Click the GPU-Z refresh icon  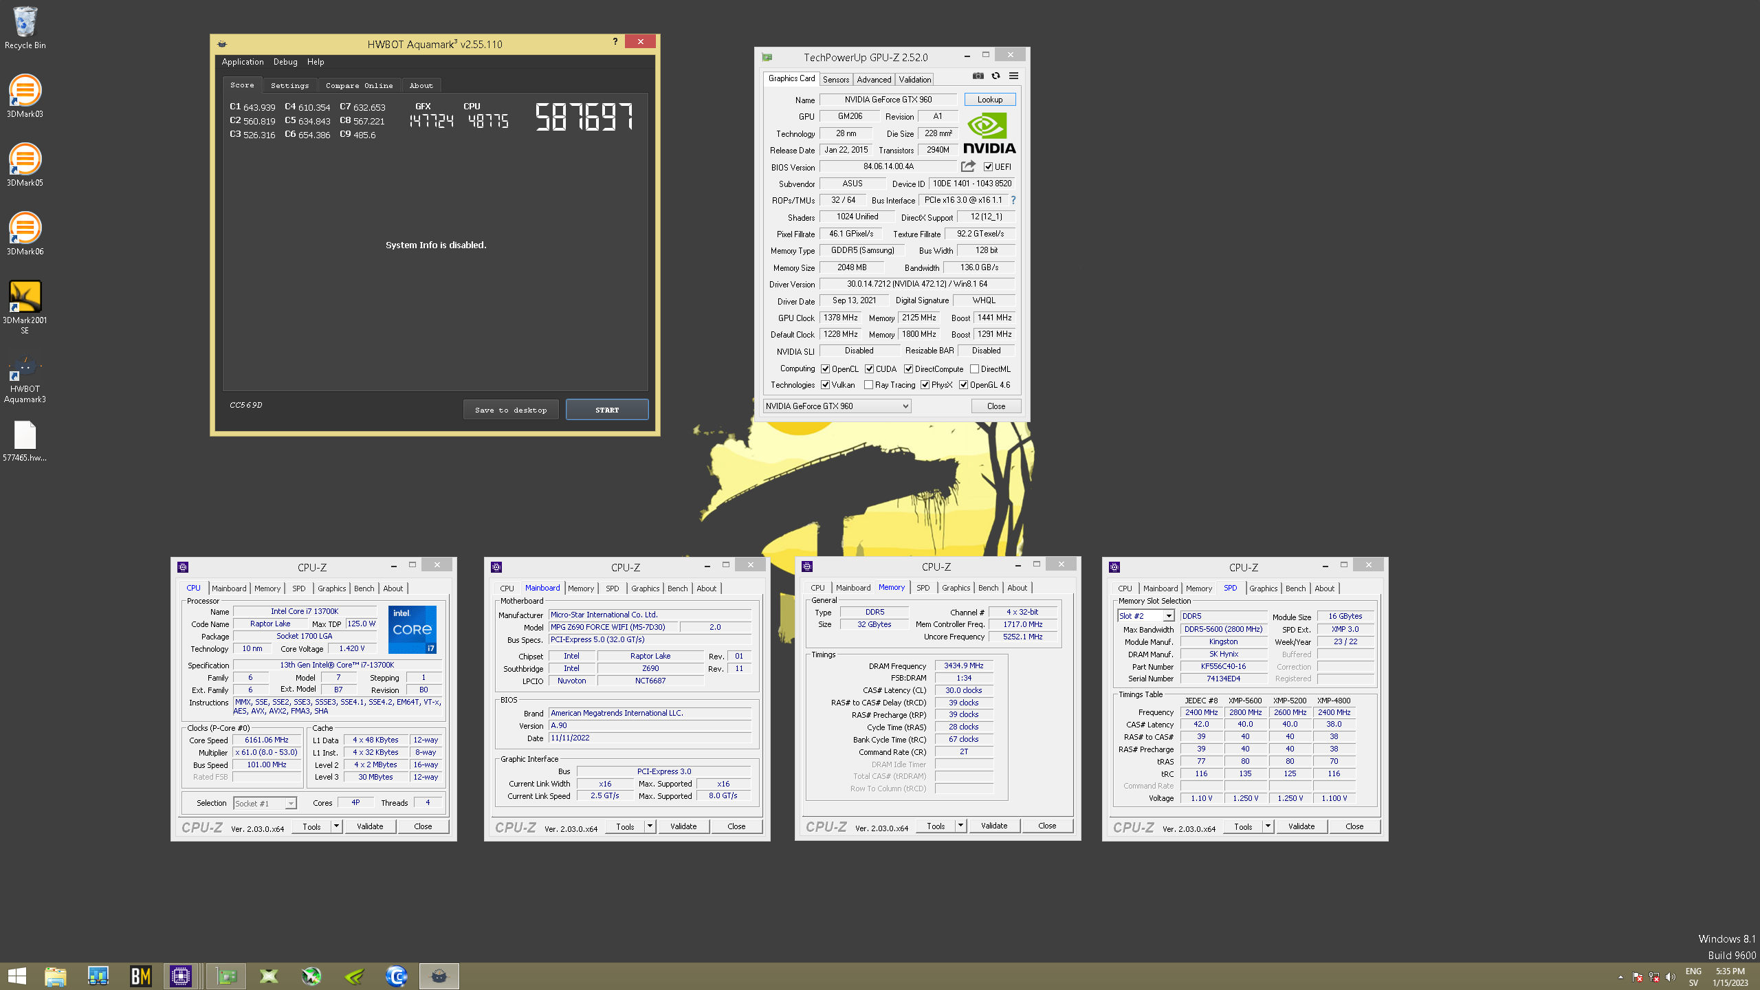(995, 76)
